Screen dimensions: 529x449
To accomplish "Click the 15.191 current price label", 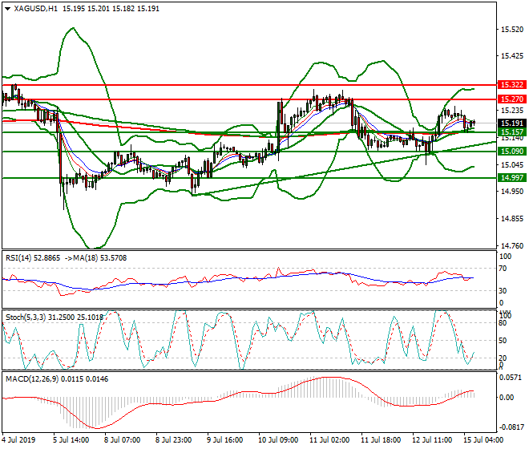I will pos(512,123).
